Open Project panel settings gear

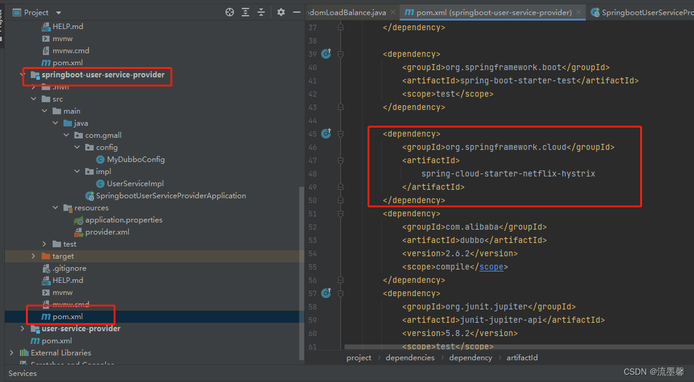281,13
